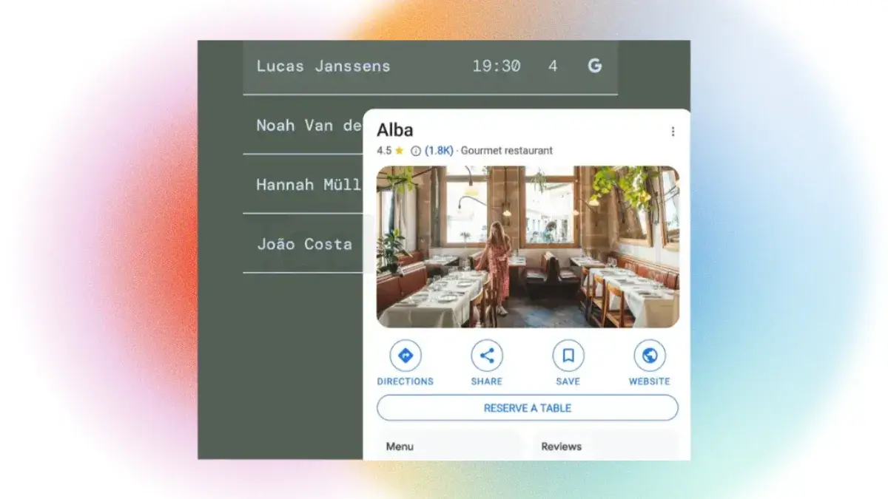Click the Reserve a Table button
This screenshot has width=888, height=499.
tap(528, 408)
